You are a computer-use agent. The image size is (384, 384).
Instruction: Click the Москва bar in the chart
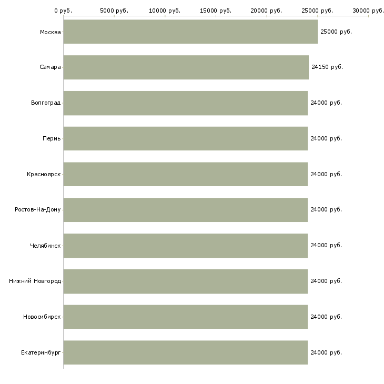[190, 32]
